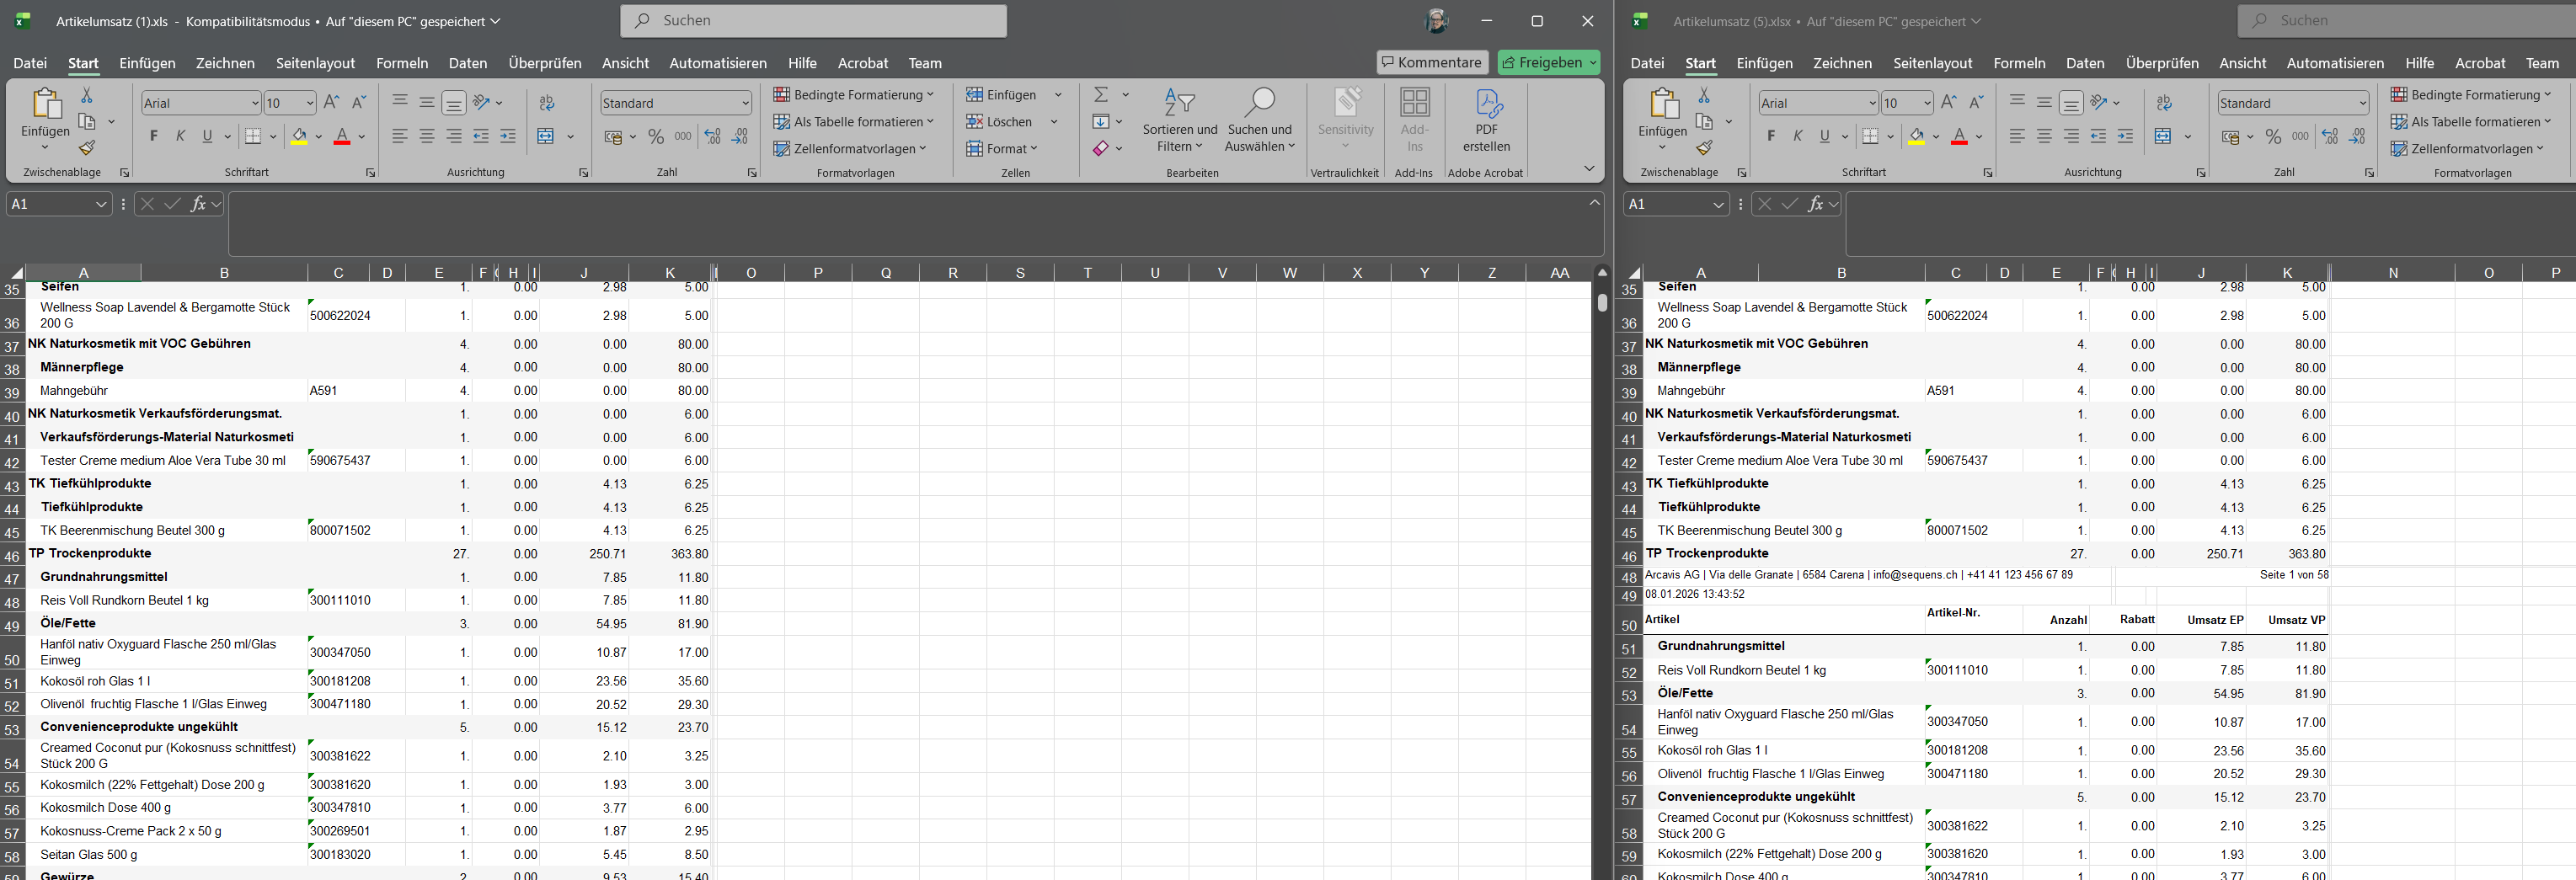Screen dimensions: 2576x880
Task: Open Sortieren und Filtern
Action: tap(1180, 120)
